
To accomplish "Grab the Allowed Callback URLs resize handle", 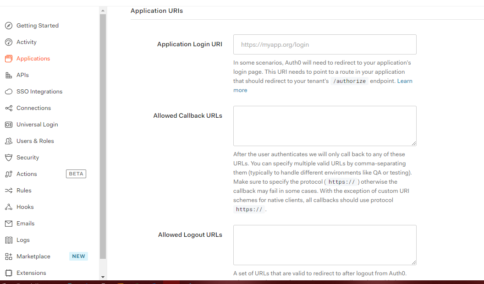I will click(413, 143).
